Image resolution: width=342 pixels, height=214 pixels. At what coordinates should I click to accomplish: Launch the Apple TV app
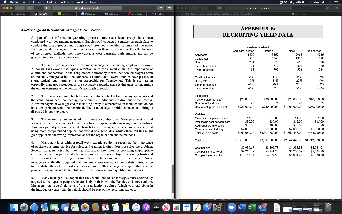156,208
